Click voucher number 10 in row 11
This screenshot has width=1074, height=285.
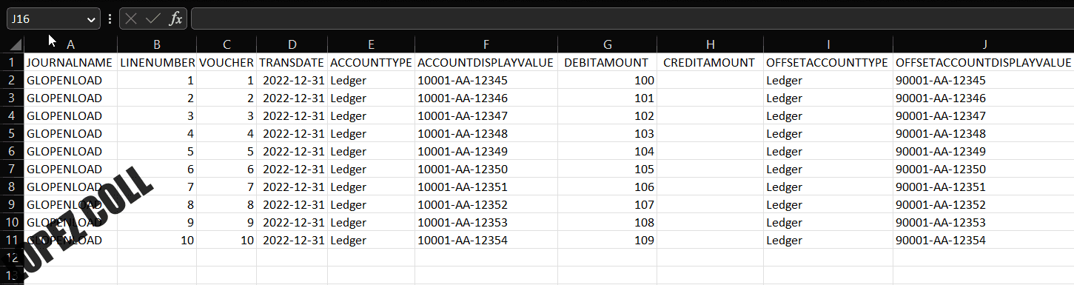[226, 240]
